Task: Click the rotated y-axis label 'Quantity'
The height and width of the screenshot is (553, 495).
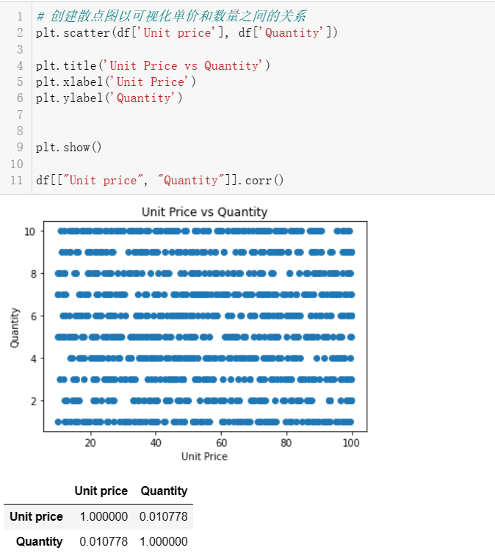Action: coord(15,328)
